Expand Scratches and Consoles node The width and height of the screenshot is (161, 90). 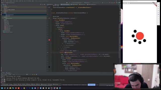(x=3, y=32)
